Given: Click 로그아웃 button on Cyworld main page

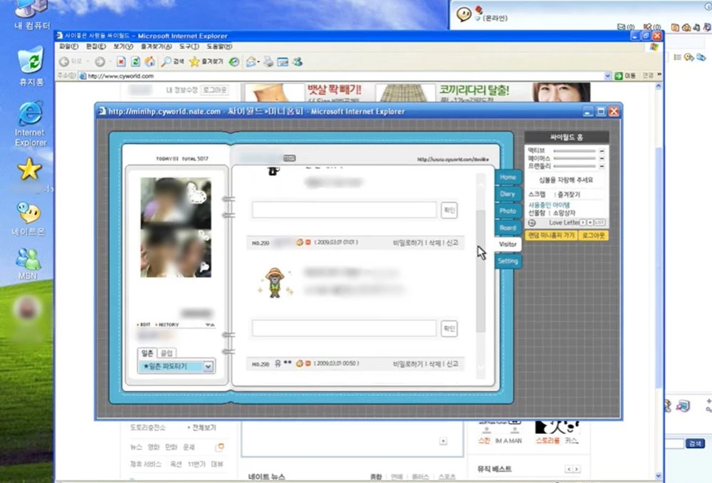Looking at the screenshot, I should click(215, 90).
